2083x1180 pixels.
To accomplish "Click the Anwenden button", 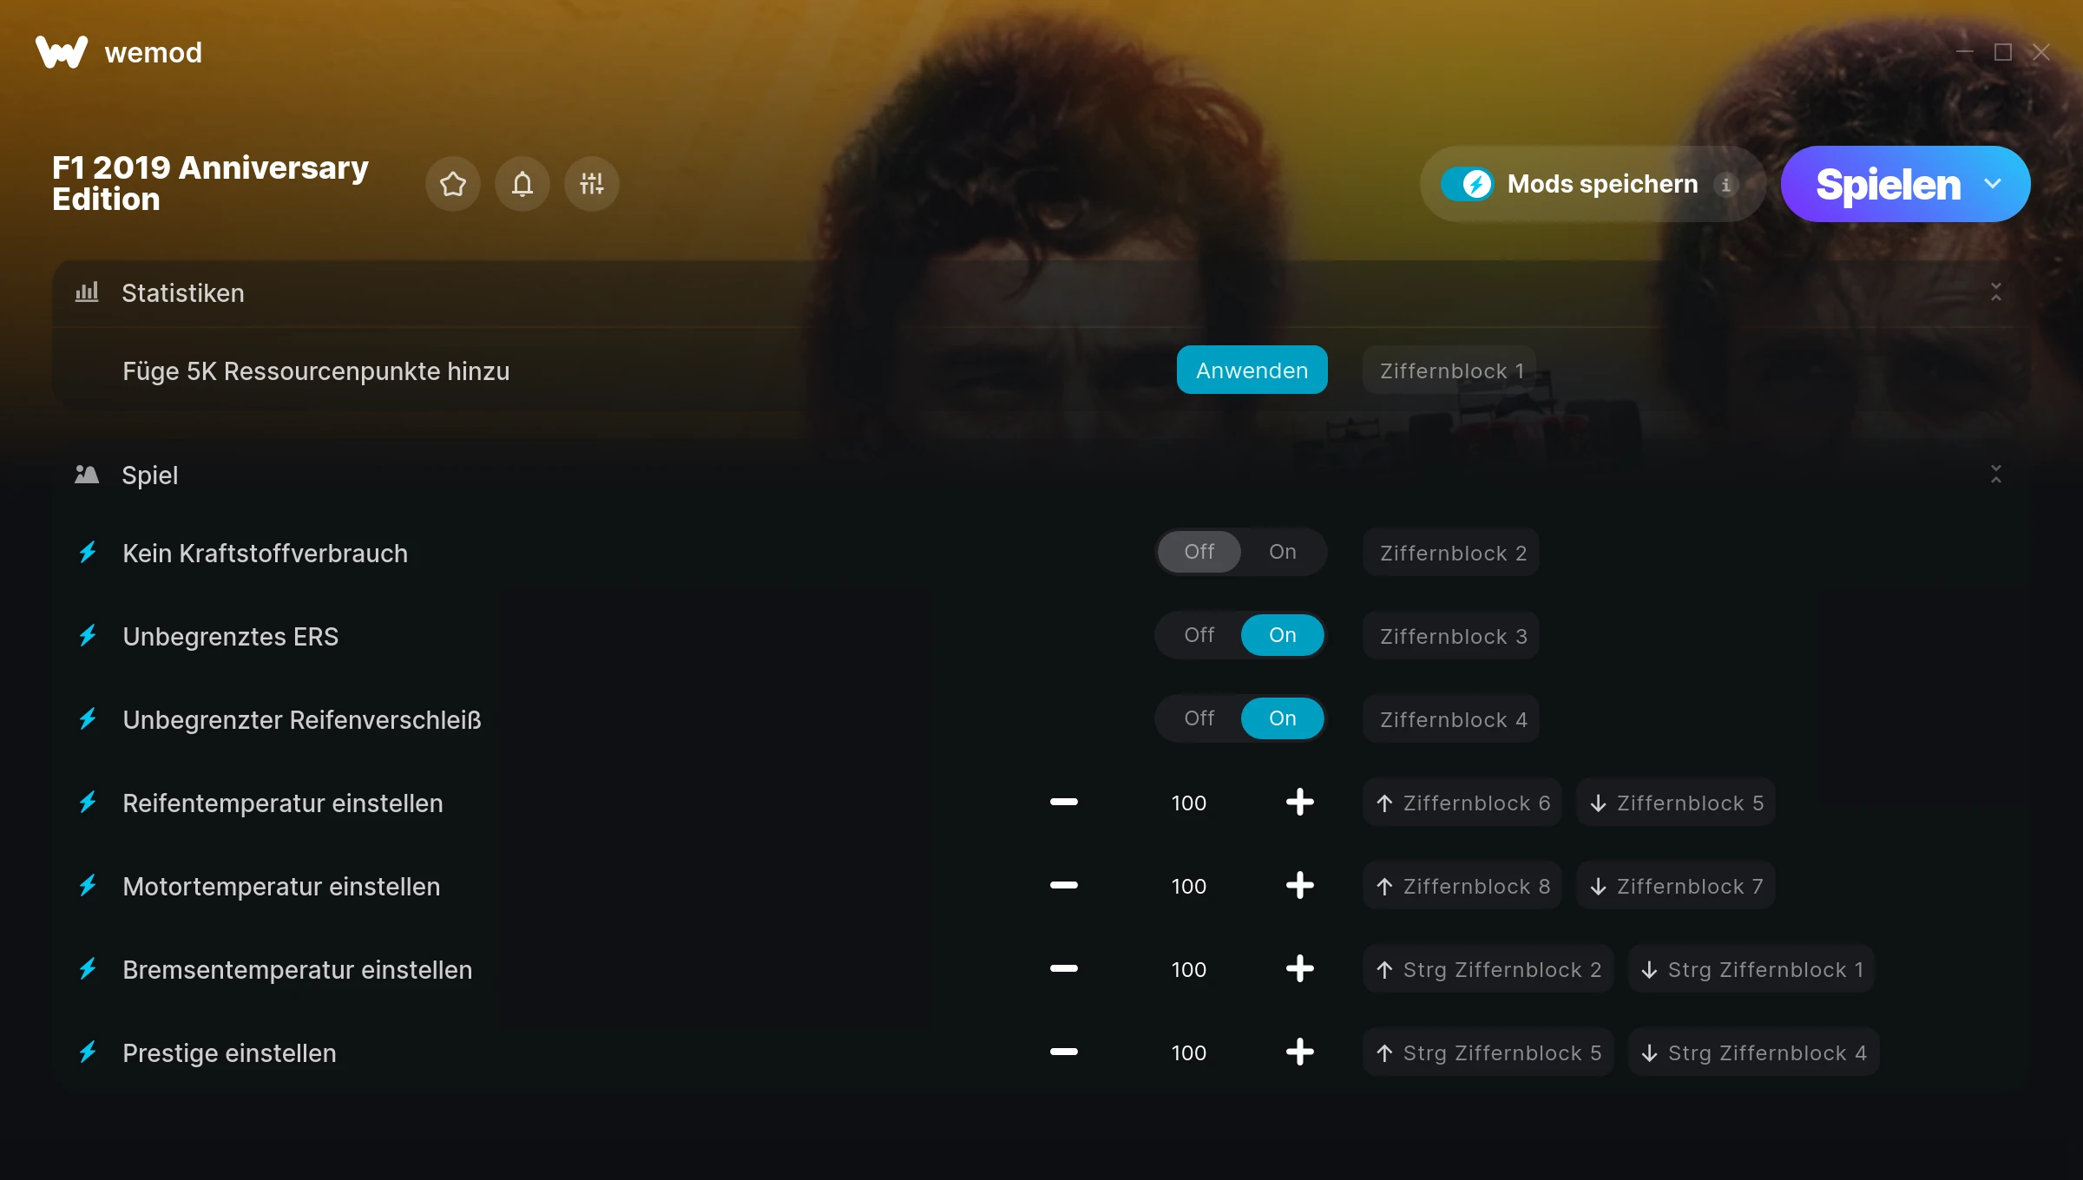I will tap(1252, 370).
